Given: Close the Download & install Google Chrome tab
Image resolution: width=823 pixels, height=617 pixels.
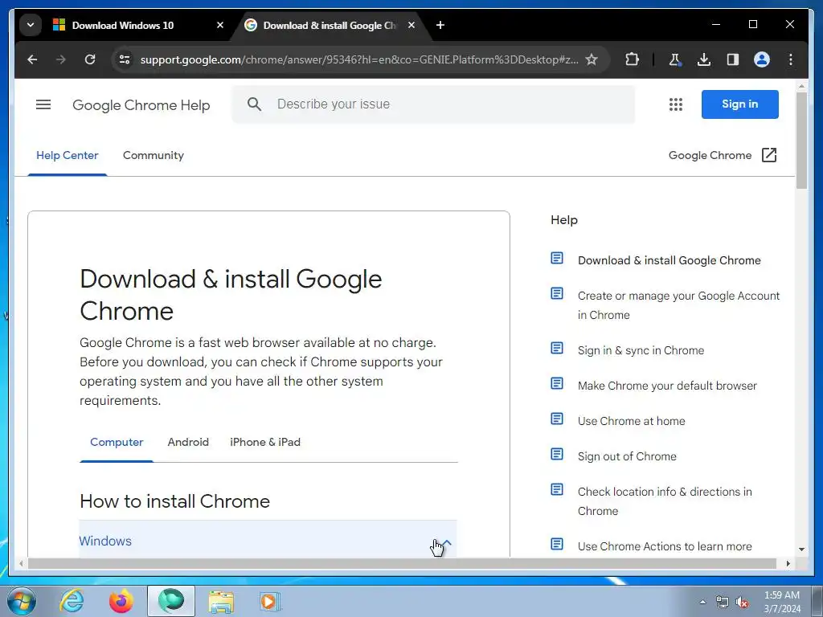Looking at the screenshot, I should [411, 25].
